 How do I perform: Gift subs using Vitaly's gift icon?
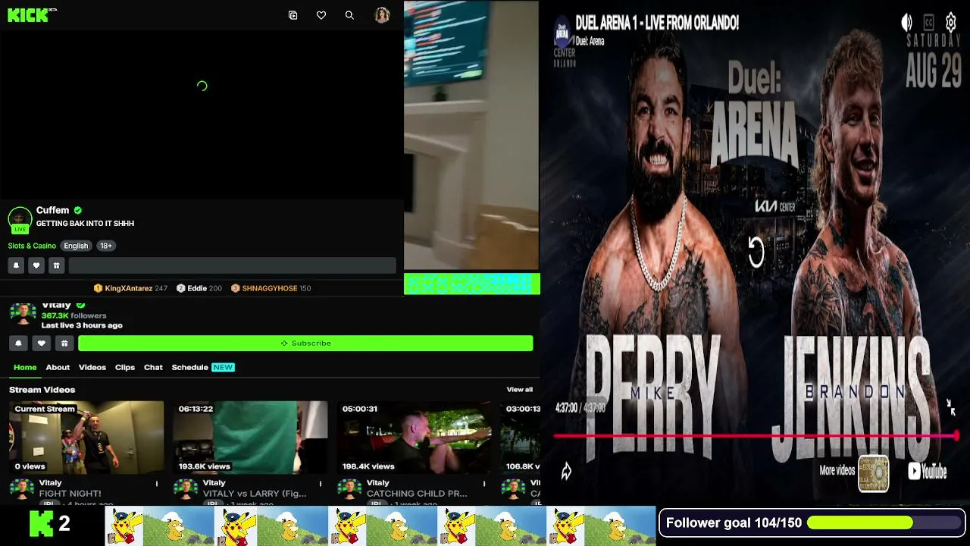tap(64, 344)
